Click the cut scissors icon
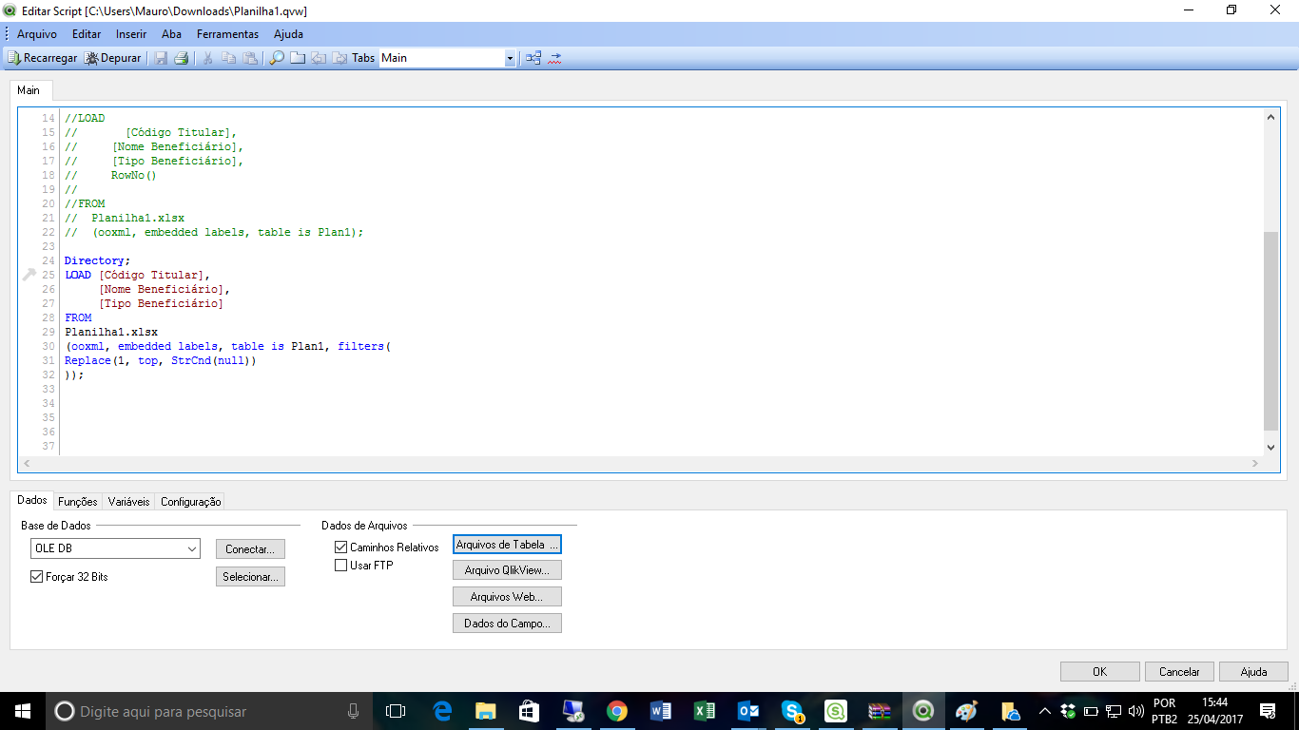Image resolution: width=1299 pixels, height=730 pixels. [x=207, y=58]
